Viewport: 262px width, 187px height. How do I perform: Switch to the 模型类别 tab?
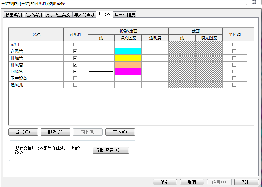14,15
